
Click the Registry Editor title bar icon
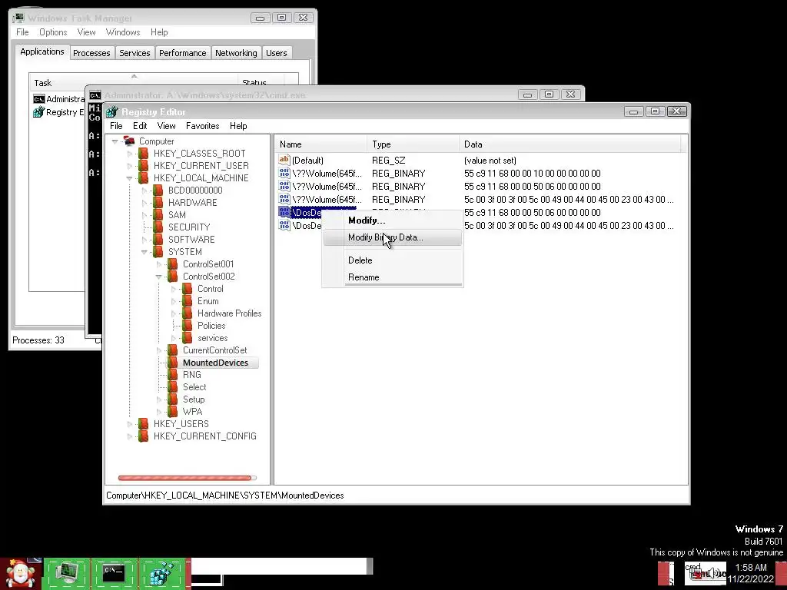112,111
